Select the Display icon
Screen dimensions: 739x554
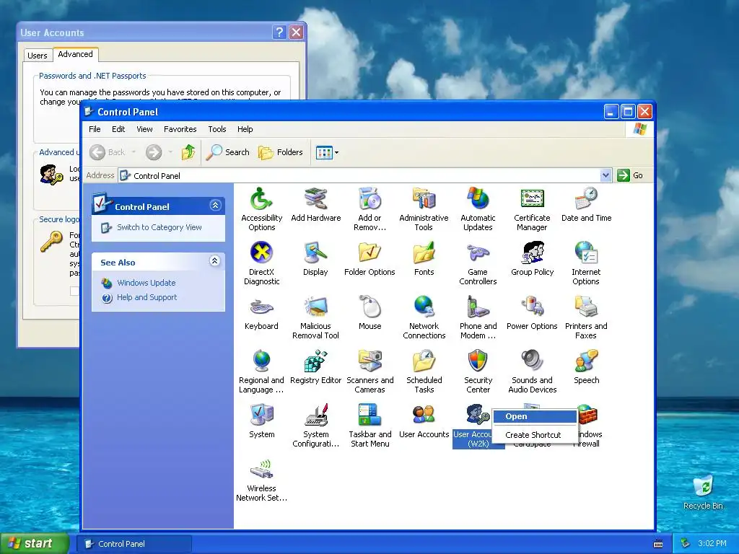tap(316, 259)
